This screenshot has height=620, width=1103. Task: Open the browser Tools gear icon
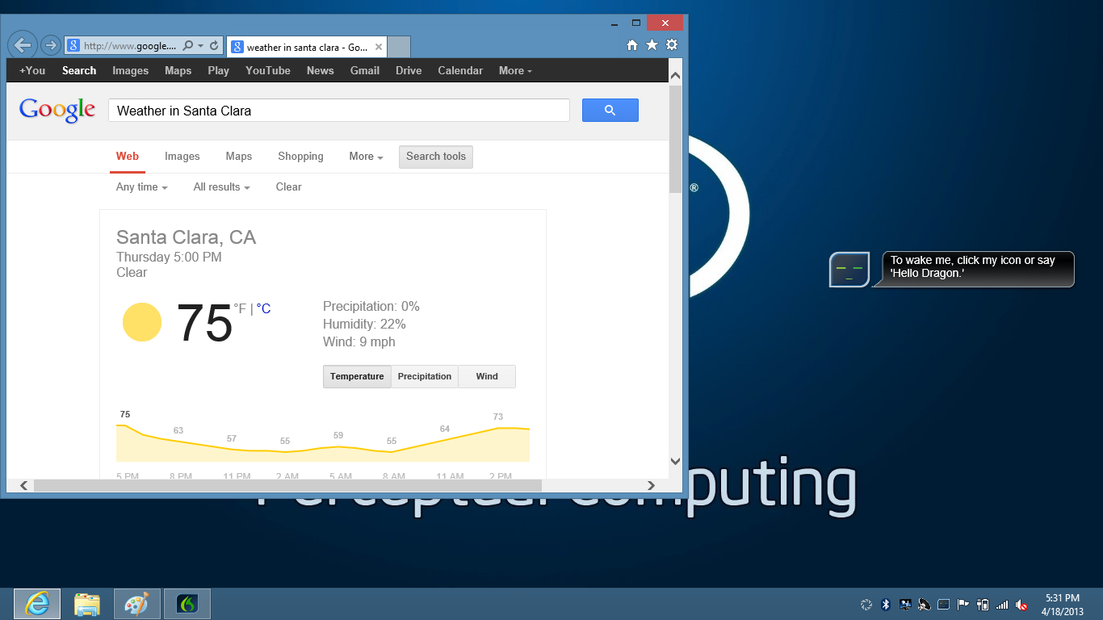point(671,45)
